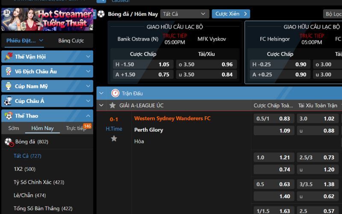Select the Hôm Nay tab

(42, 128)
